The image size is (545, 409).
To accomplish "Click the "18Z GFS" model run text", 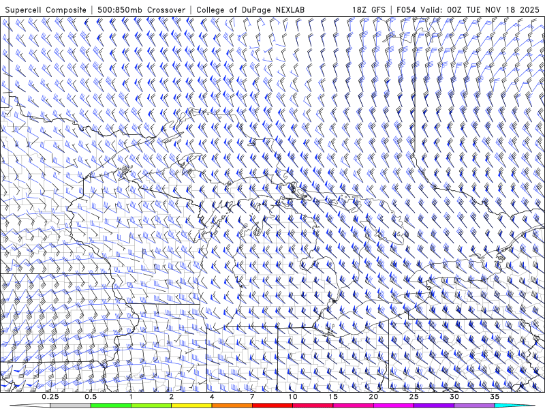I will point(369,10).
